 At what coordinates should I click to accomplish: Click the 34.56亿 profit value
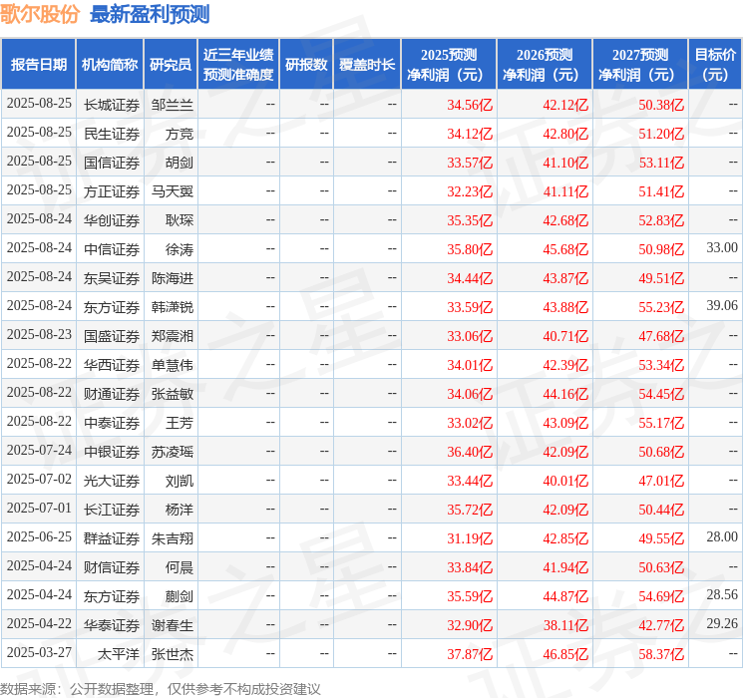coord(470,105)
